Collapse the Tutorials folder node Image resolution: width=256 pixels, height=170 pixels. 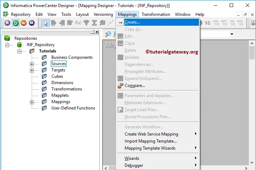(19, 51)
